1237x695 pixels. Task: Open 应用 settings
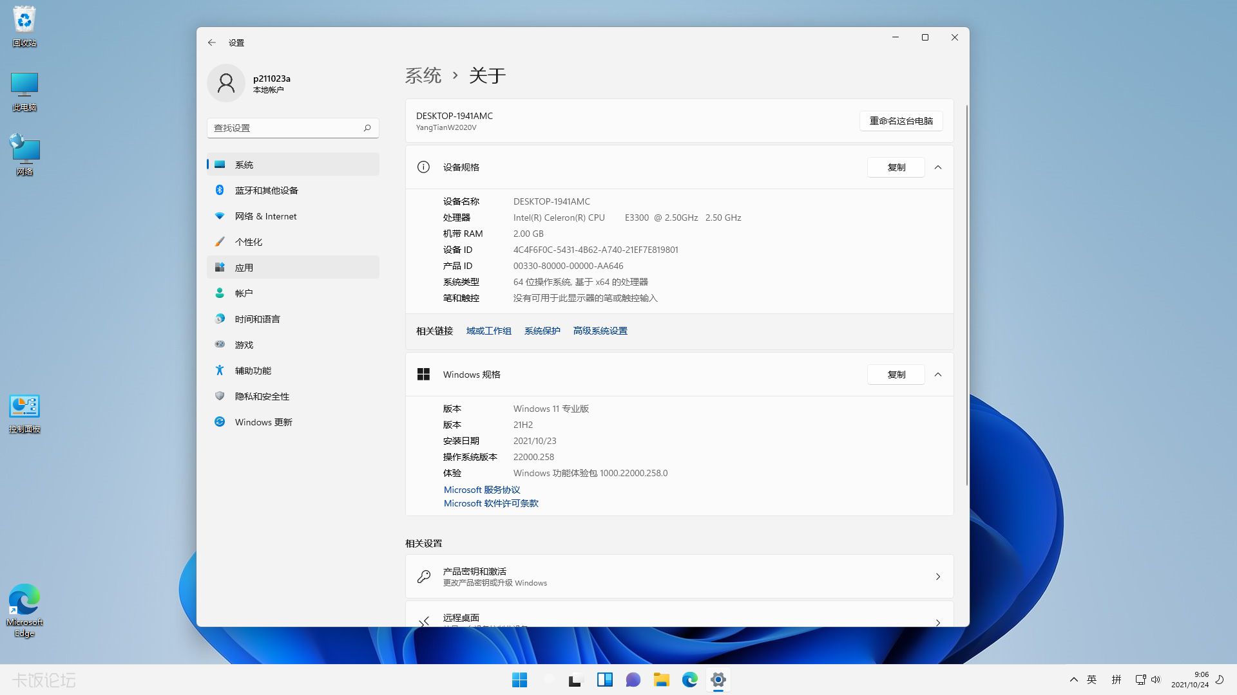coord(293,268)
